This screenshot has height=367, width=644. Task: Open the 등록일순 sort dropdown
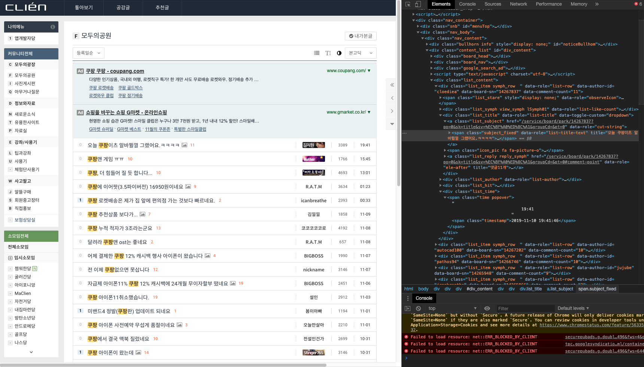(89, 53)
